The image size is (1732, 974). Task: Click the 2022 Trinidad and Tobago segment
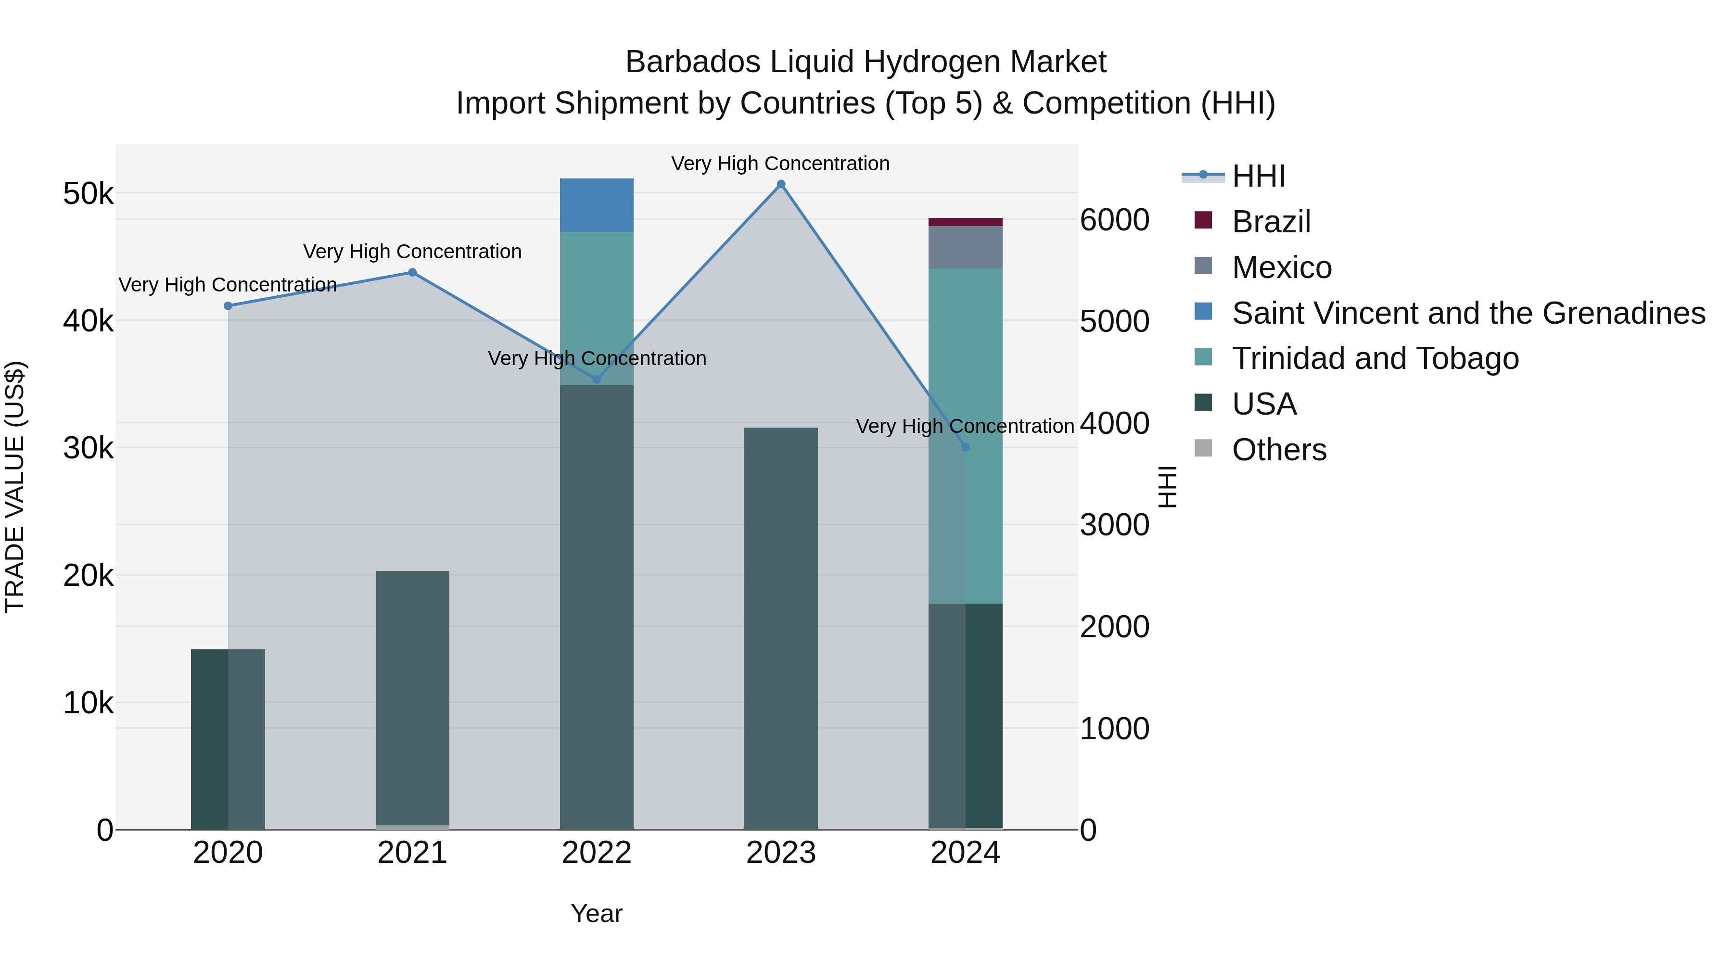point(597,308)
